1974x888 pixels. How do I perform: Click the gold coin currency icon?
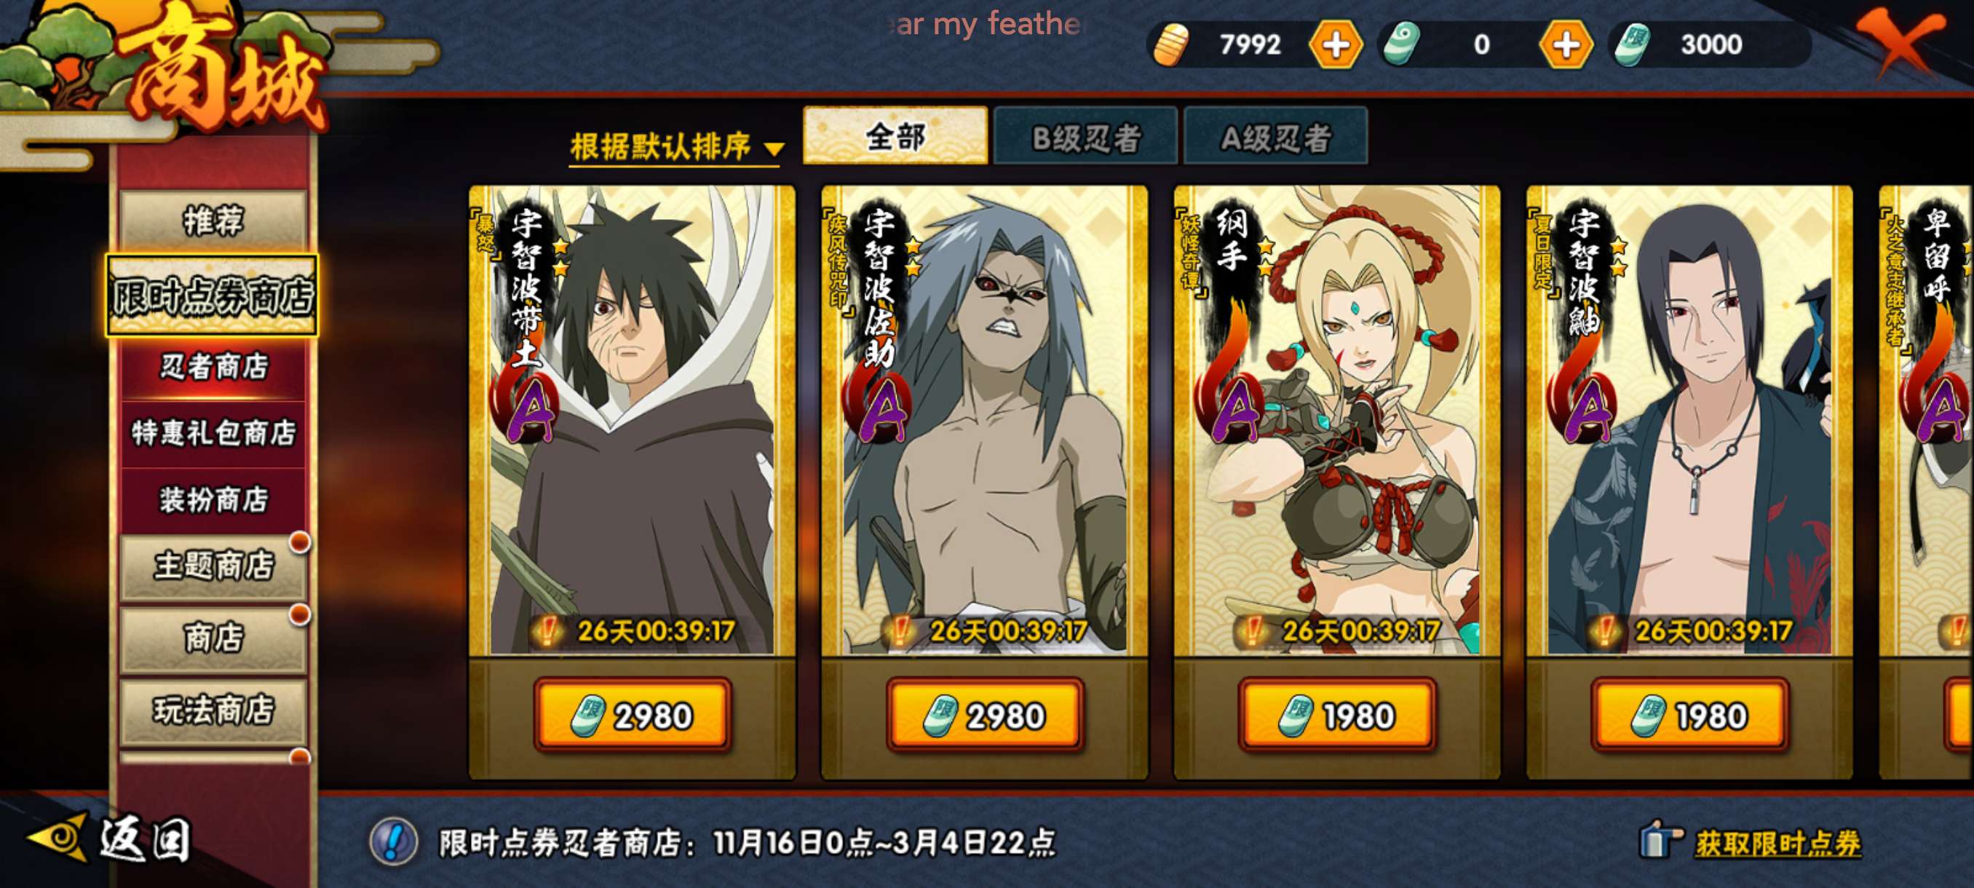(1171, 44)
